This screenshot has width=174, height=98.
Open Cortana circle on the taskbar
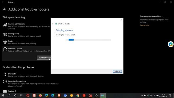click(15, 96)
